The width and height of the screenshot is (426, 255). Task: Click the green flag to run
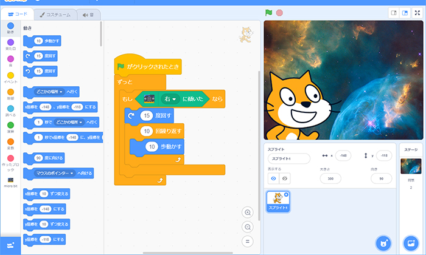(268, 13)
